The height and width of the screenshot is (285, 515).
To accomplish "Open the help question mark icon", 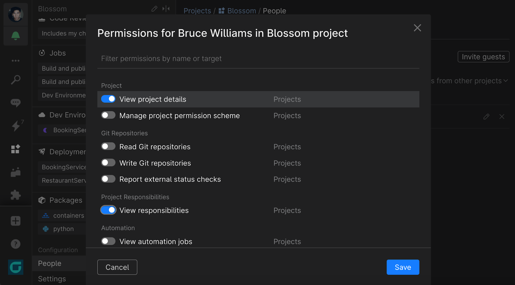I will [15, 244].
